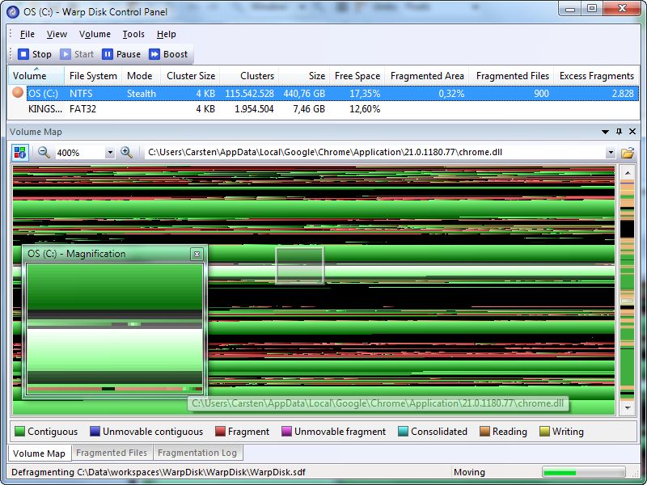Viewport: 647px width, 485px height.
Task: Sort by Mode column header
Action: pyautogui.click(x=139, y=76)
